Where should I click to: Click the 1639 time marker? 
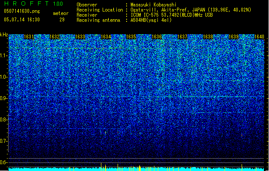point(234,37)
